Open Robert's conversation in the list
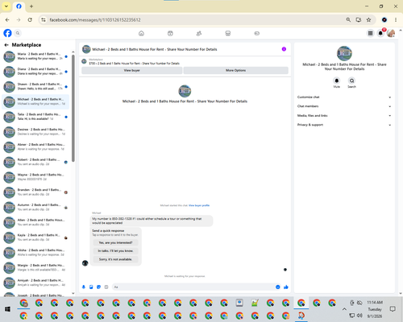Viewport: 403px width, 322px height. click(x=35, y=162)
